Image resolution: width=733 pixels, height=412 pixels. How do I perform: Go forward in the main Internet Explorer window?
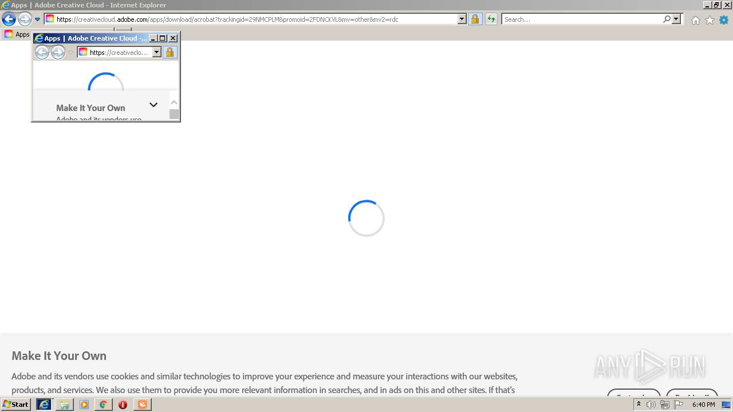coord(25,19)
